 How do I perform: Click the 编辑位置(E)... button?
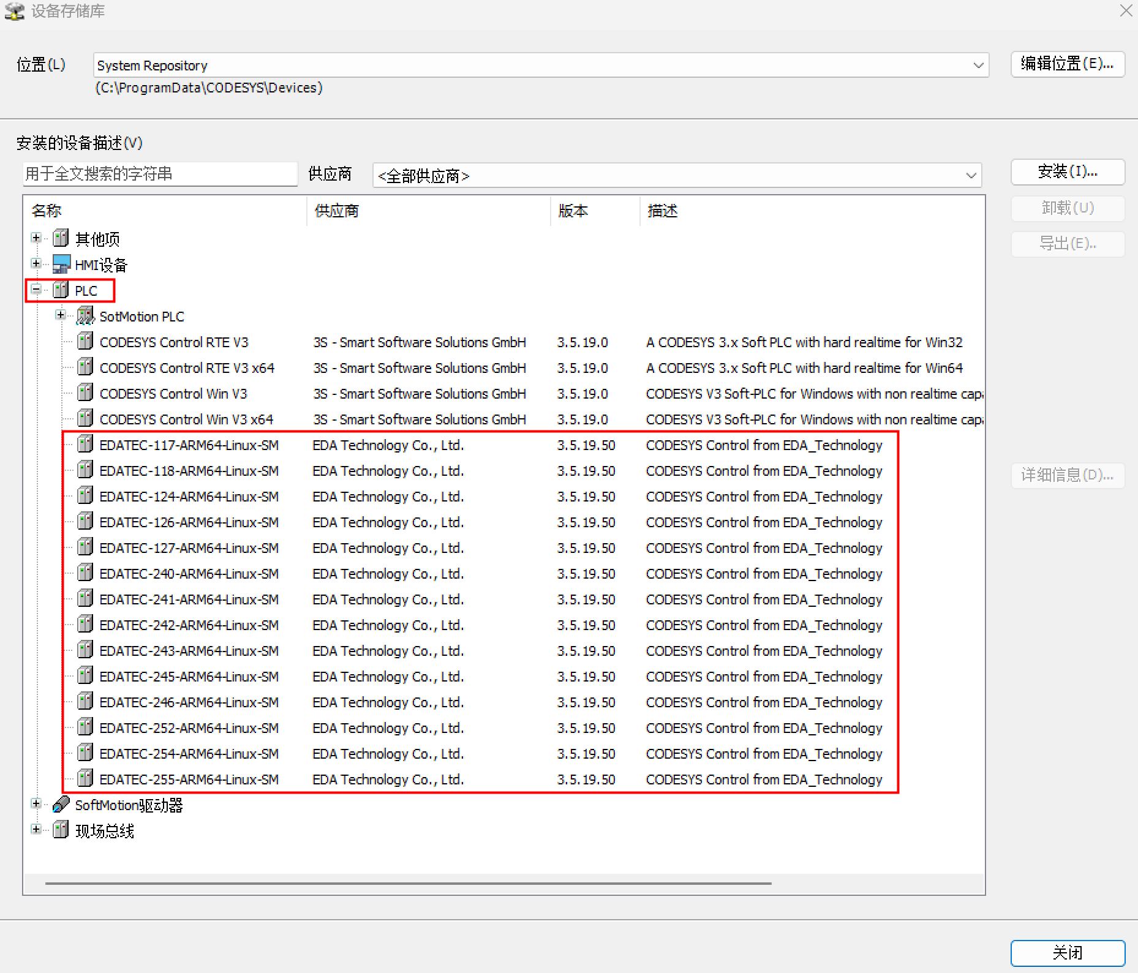[x=1067, y=64]
